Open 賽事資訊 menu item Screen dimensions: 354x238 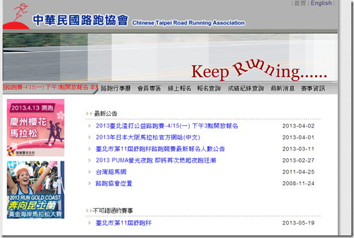click(x=313, y=89)
